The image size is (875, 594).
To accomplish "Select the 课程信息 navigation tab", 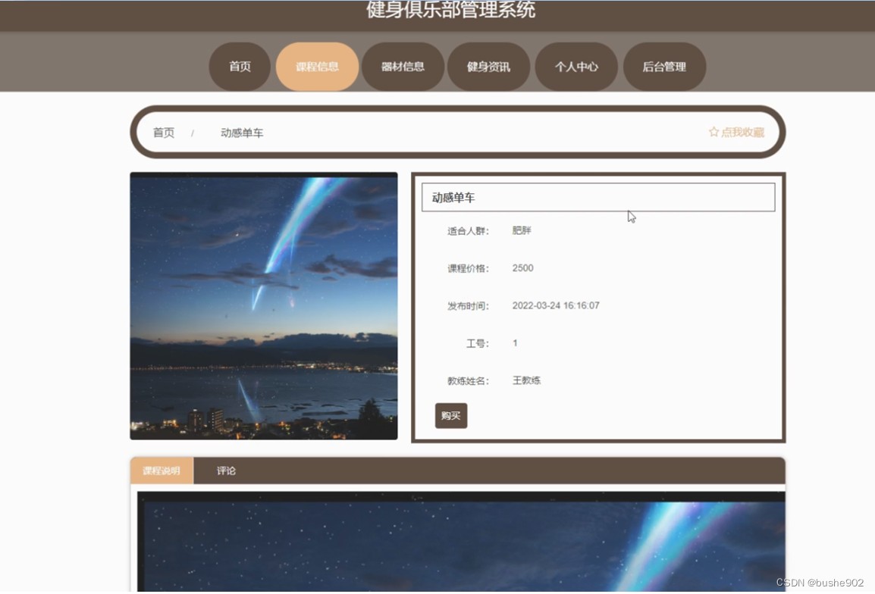I will coord(317,67).
